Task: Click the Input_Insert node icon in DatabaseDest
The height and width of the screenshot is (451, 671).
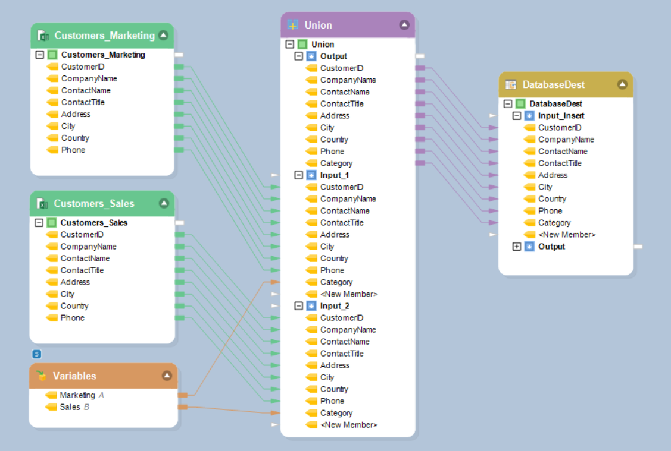Action: (529, 116)
